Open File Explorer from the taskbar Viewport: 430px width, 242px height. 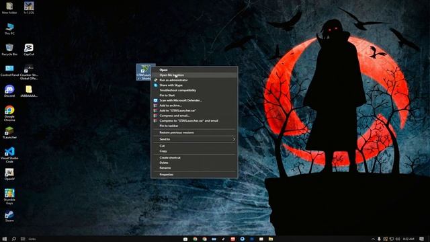[271, 239]
